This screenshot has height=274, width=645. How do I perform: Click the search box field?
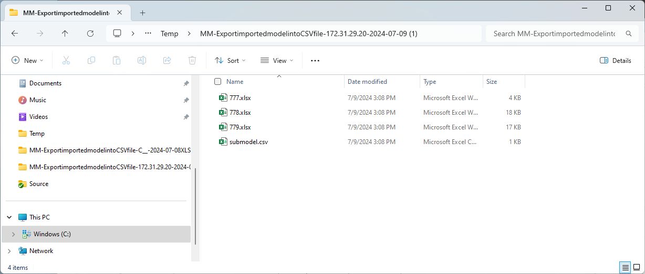554,34
